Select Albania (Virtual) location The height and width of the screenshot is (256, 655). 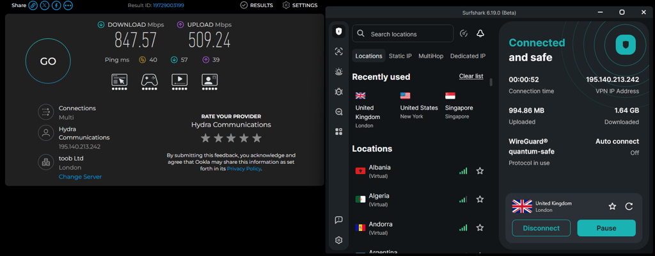[420, 171]
